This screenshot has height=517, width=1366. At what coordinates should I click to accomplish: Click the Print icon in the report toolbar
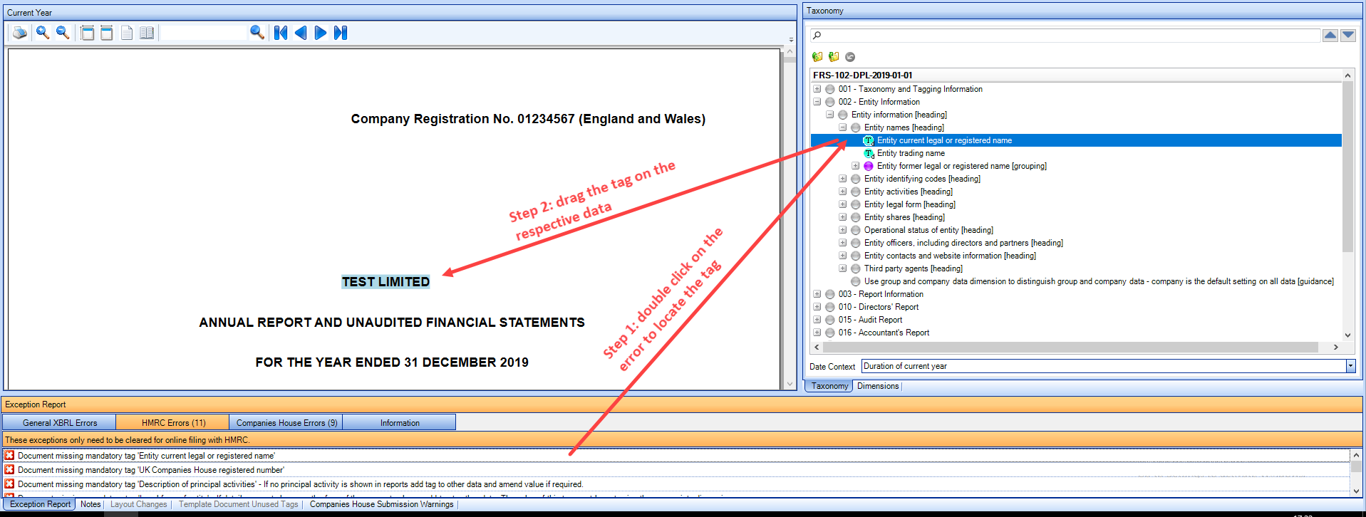tap(20, 33)
